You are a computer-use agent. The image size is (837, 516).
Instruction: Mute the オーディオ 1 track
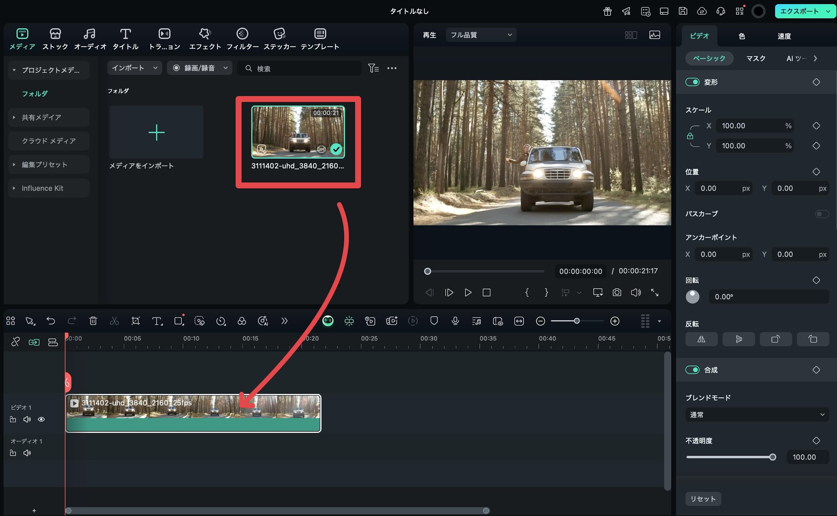point(27,453)
